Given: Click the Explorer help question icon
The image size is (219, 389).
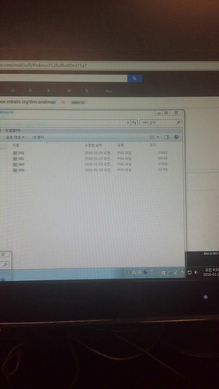Looking at the screenshot, I should [176, 137].
